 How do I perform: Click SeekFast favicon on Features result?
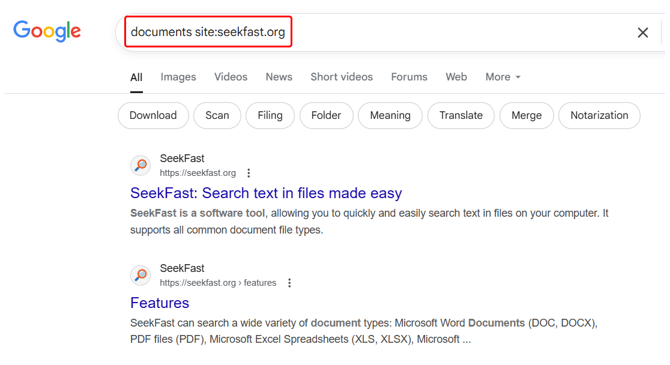[140, 276]
